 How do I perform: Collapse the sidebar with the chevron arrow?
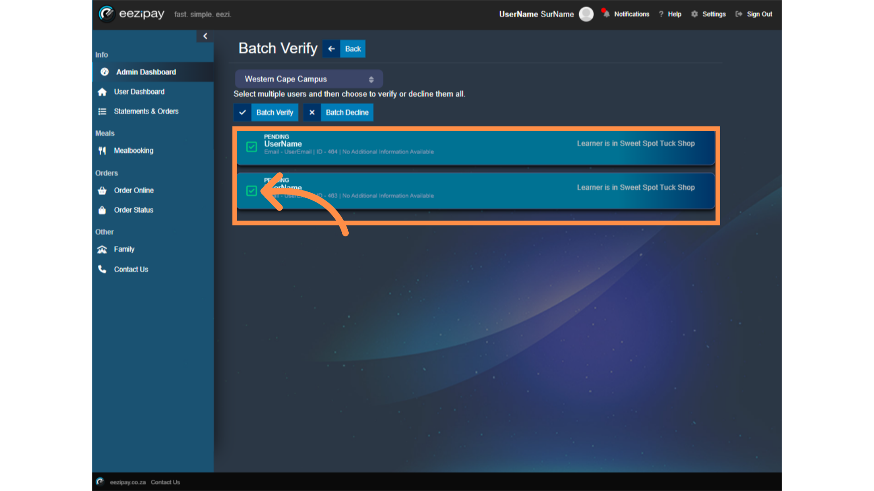[x=205, y=36]
